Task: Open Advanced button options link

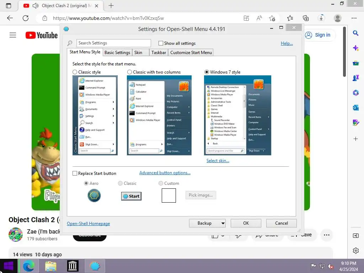Action: point(165,173)
